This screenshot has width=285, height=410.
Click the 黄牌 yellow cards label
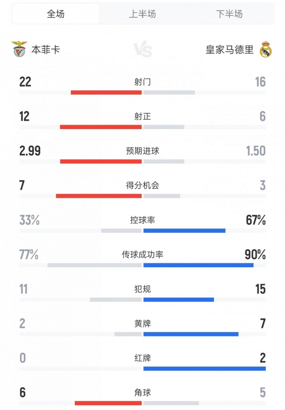point(142,324)
